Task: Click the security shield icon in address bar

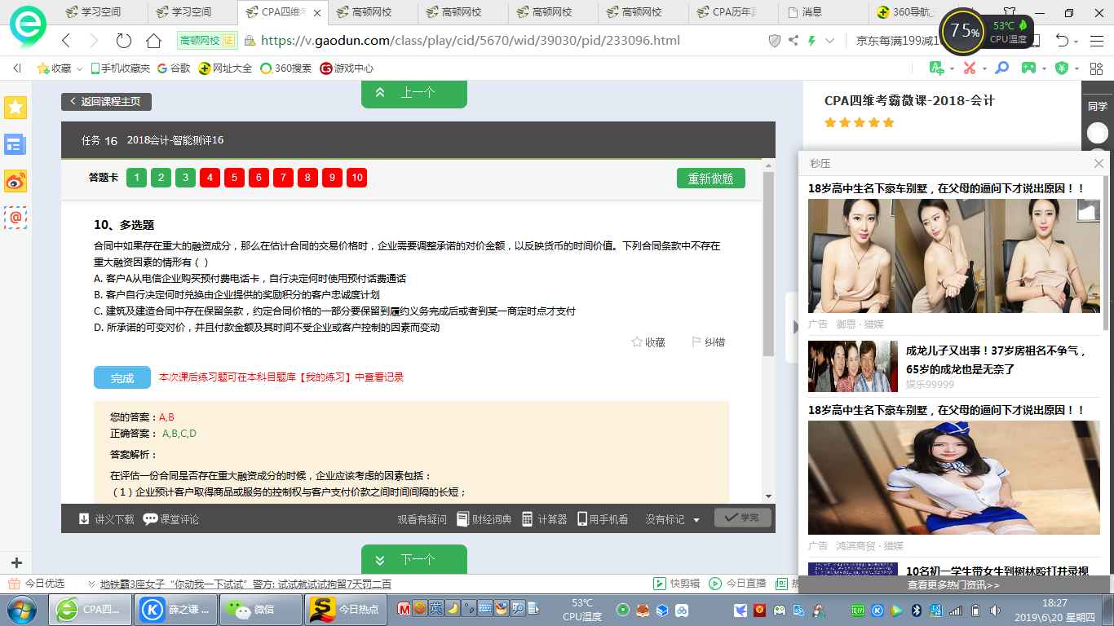Action: (x=775, y=41)
